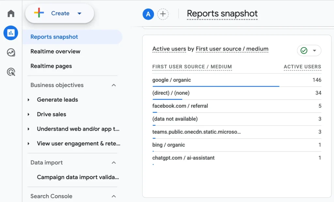
Task: Click the Create button label
Action: (60, 13)
